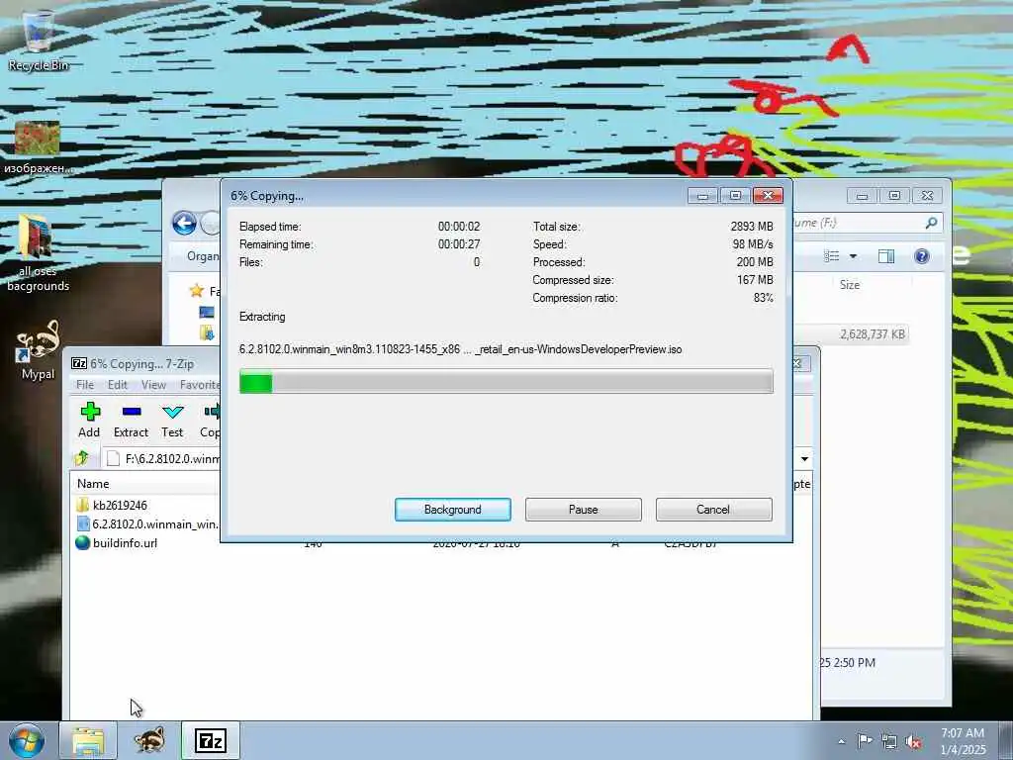Open the Mypal raccoon taskbar icon
Image resolution: width=1013 pixels, height=760 pixels.
[149, 740]
